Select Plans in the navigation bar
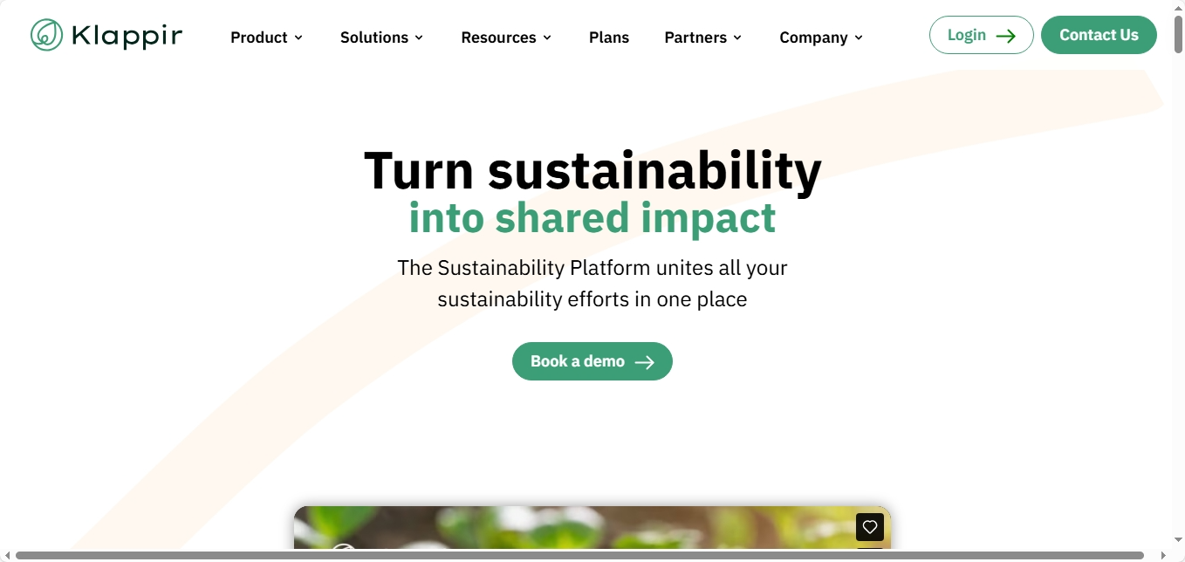 609,38
